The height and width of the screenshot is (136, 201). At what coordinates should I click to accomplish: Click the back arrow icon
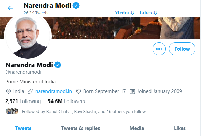tap(11, 8)
